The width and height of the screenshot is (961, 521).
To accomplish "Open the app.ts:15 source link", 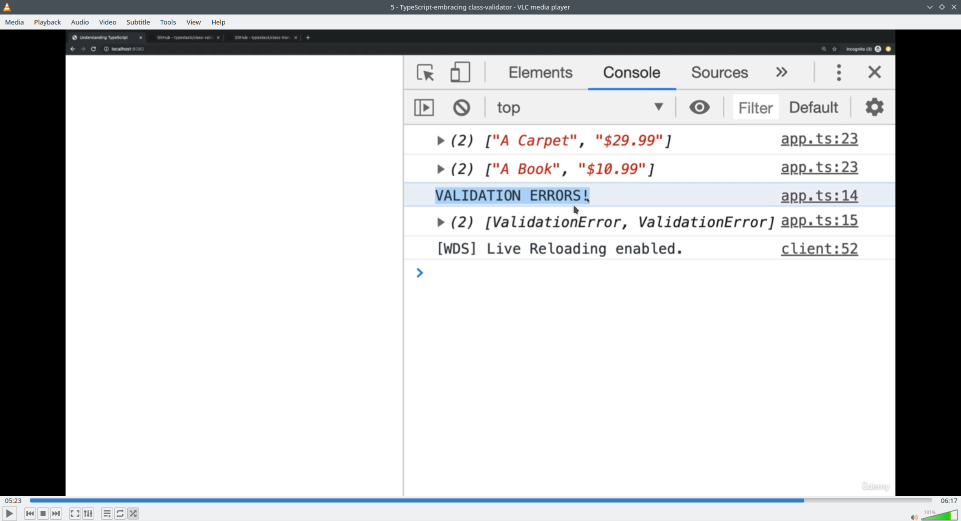I will coord(819,221).
